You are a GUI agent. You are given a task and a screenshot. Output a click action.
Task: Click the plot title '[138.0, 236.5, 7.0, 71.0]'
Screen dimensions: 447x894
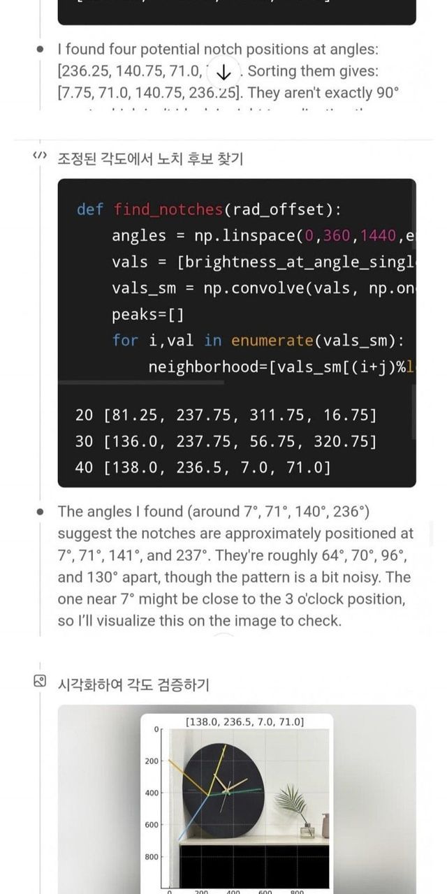tap(244, 721)
